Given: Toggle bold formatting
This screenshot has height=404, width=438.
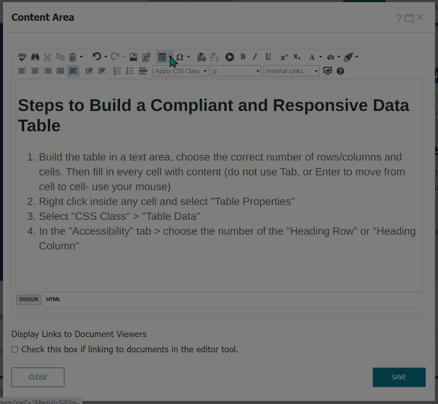Looking at the screenshot, I should click(243, 56).
